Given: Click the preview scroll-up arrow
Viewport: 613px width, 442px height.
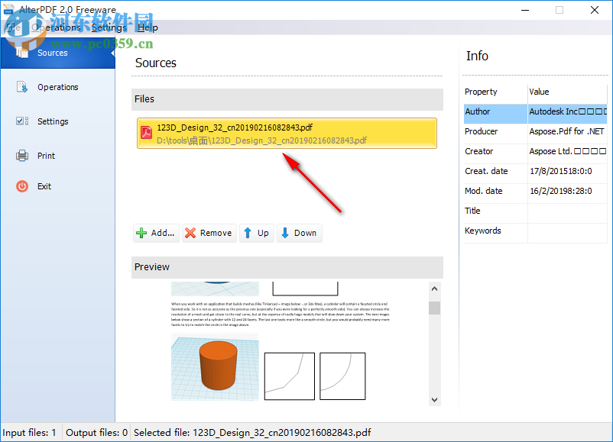Looking at the screenshot, I should click(x=434, y=288).
